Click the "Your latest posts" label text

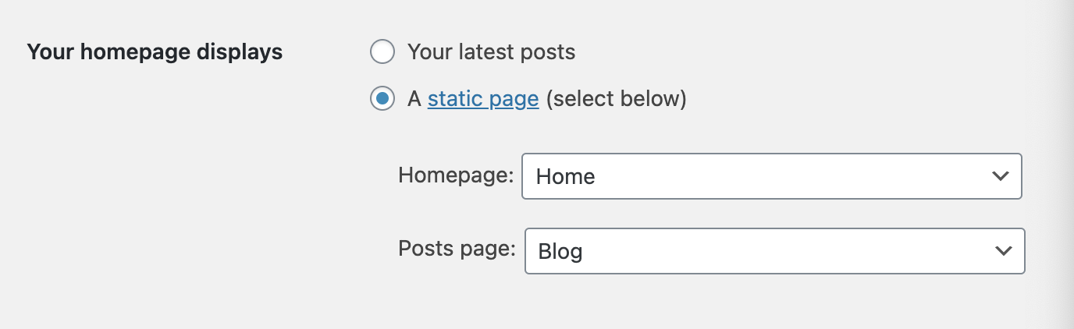pyautogui.click(x=491, y=52)
